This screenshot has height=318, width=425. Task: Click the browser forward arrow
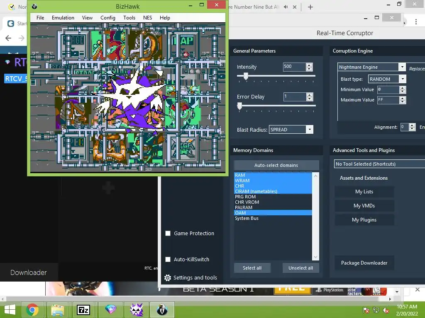click(x=22, y=38)
